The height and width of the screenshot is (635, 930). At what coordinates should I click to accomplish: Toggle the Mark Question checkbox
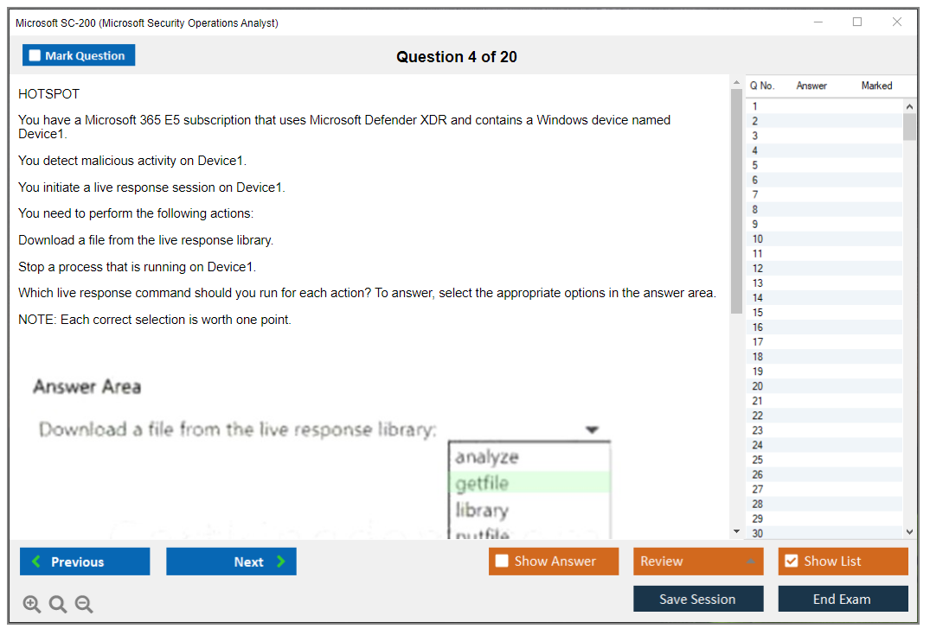click(35, 54)
